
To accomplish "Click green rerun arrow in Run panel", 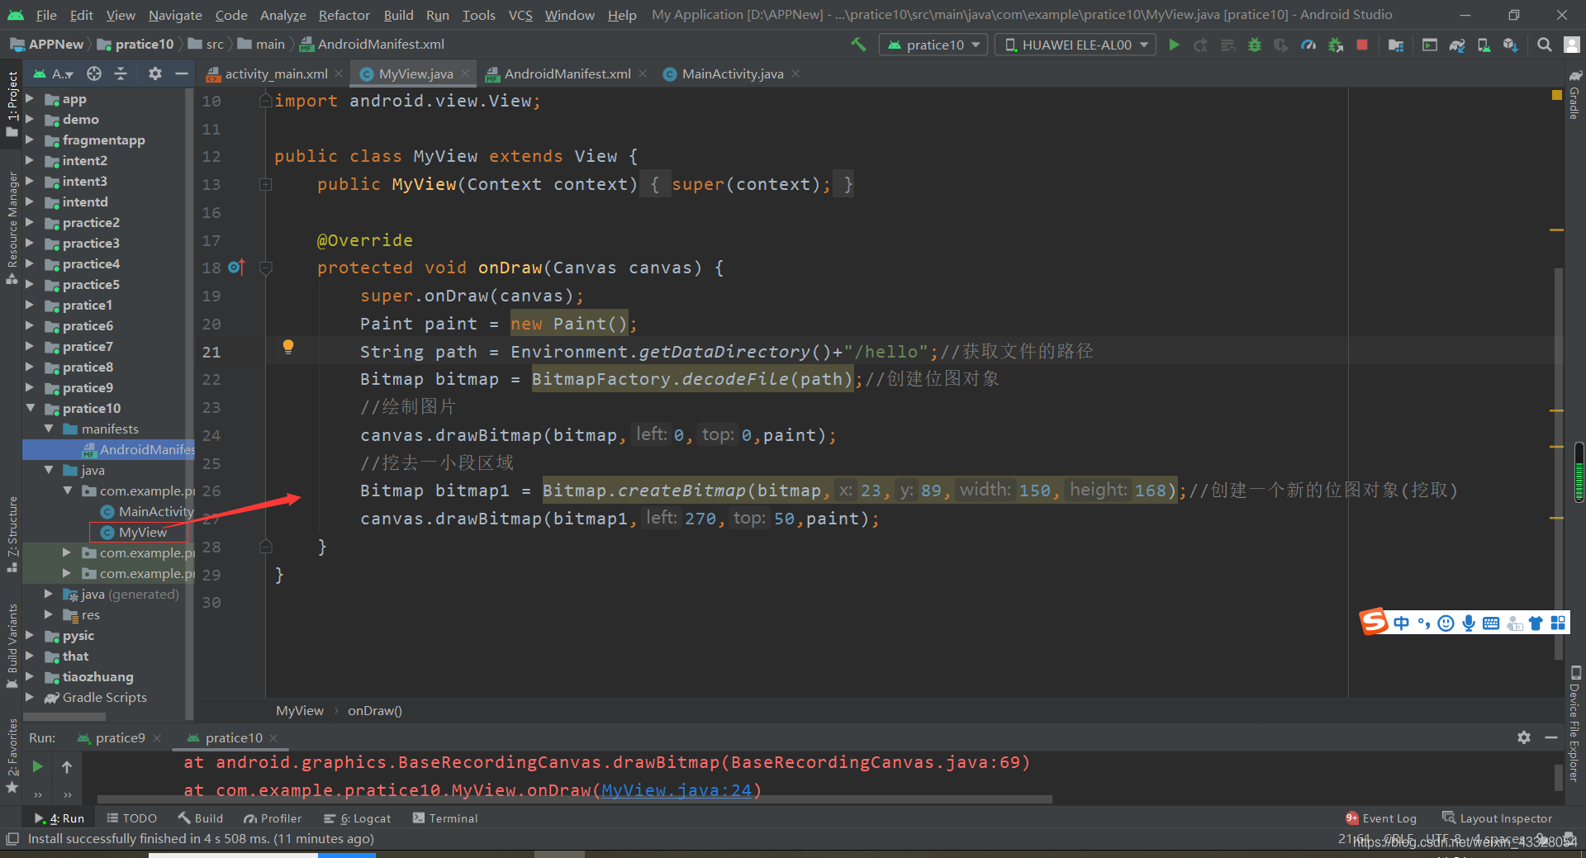I will (x=37, y=766).
